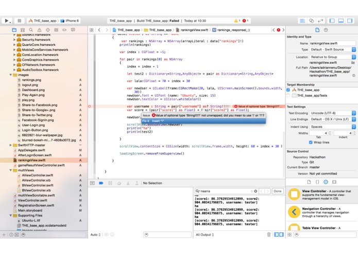This screenshot has width=358, height=254.
Task: Stop the running build
Action: [20, 21]
